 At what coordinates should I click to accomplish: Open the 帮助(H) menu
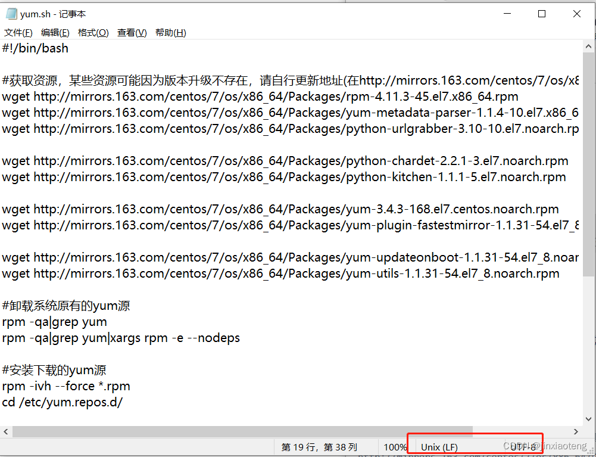(x=171, y=33)
